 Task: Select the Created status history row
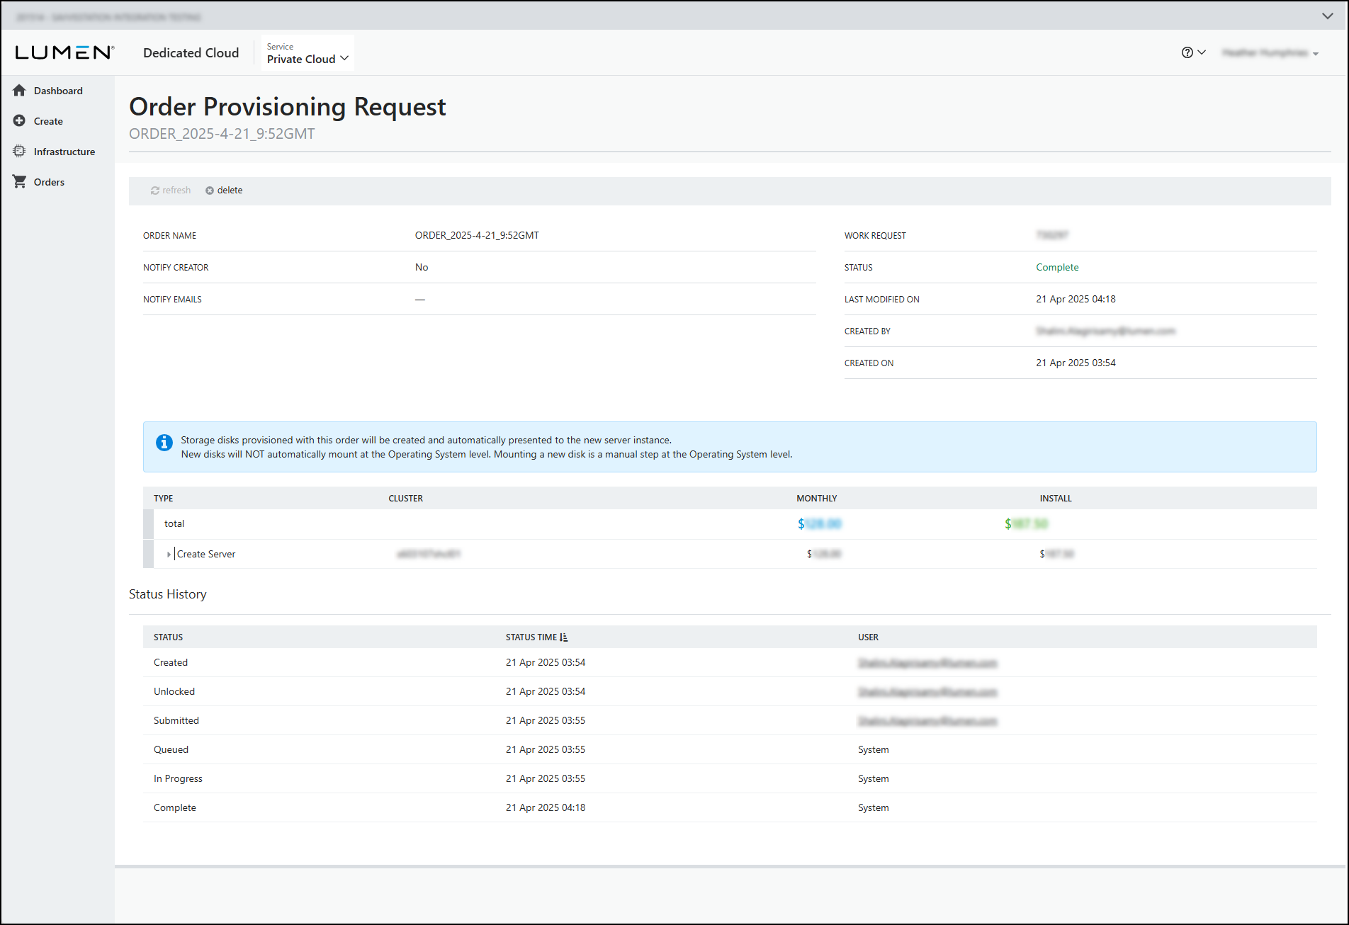coord(730,663)
